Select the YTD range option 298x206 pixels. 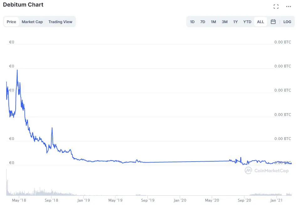247,22
